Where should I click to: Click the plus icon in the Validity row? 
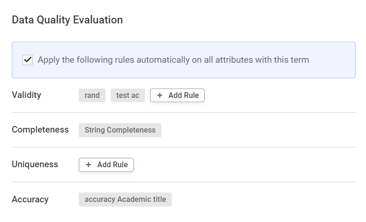160,96
